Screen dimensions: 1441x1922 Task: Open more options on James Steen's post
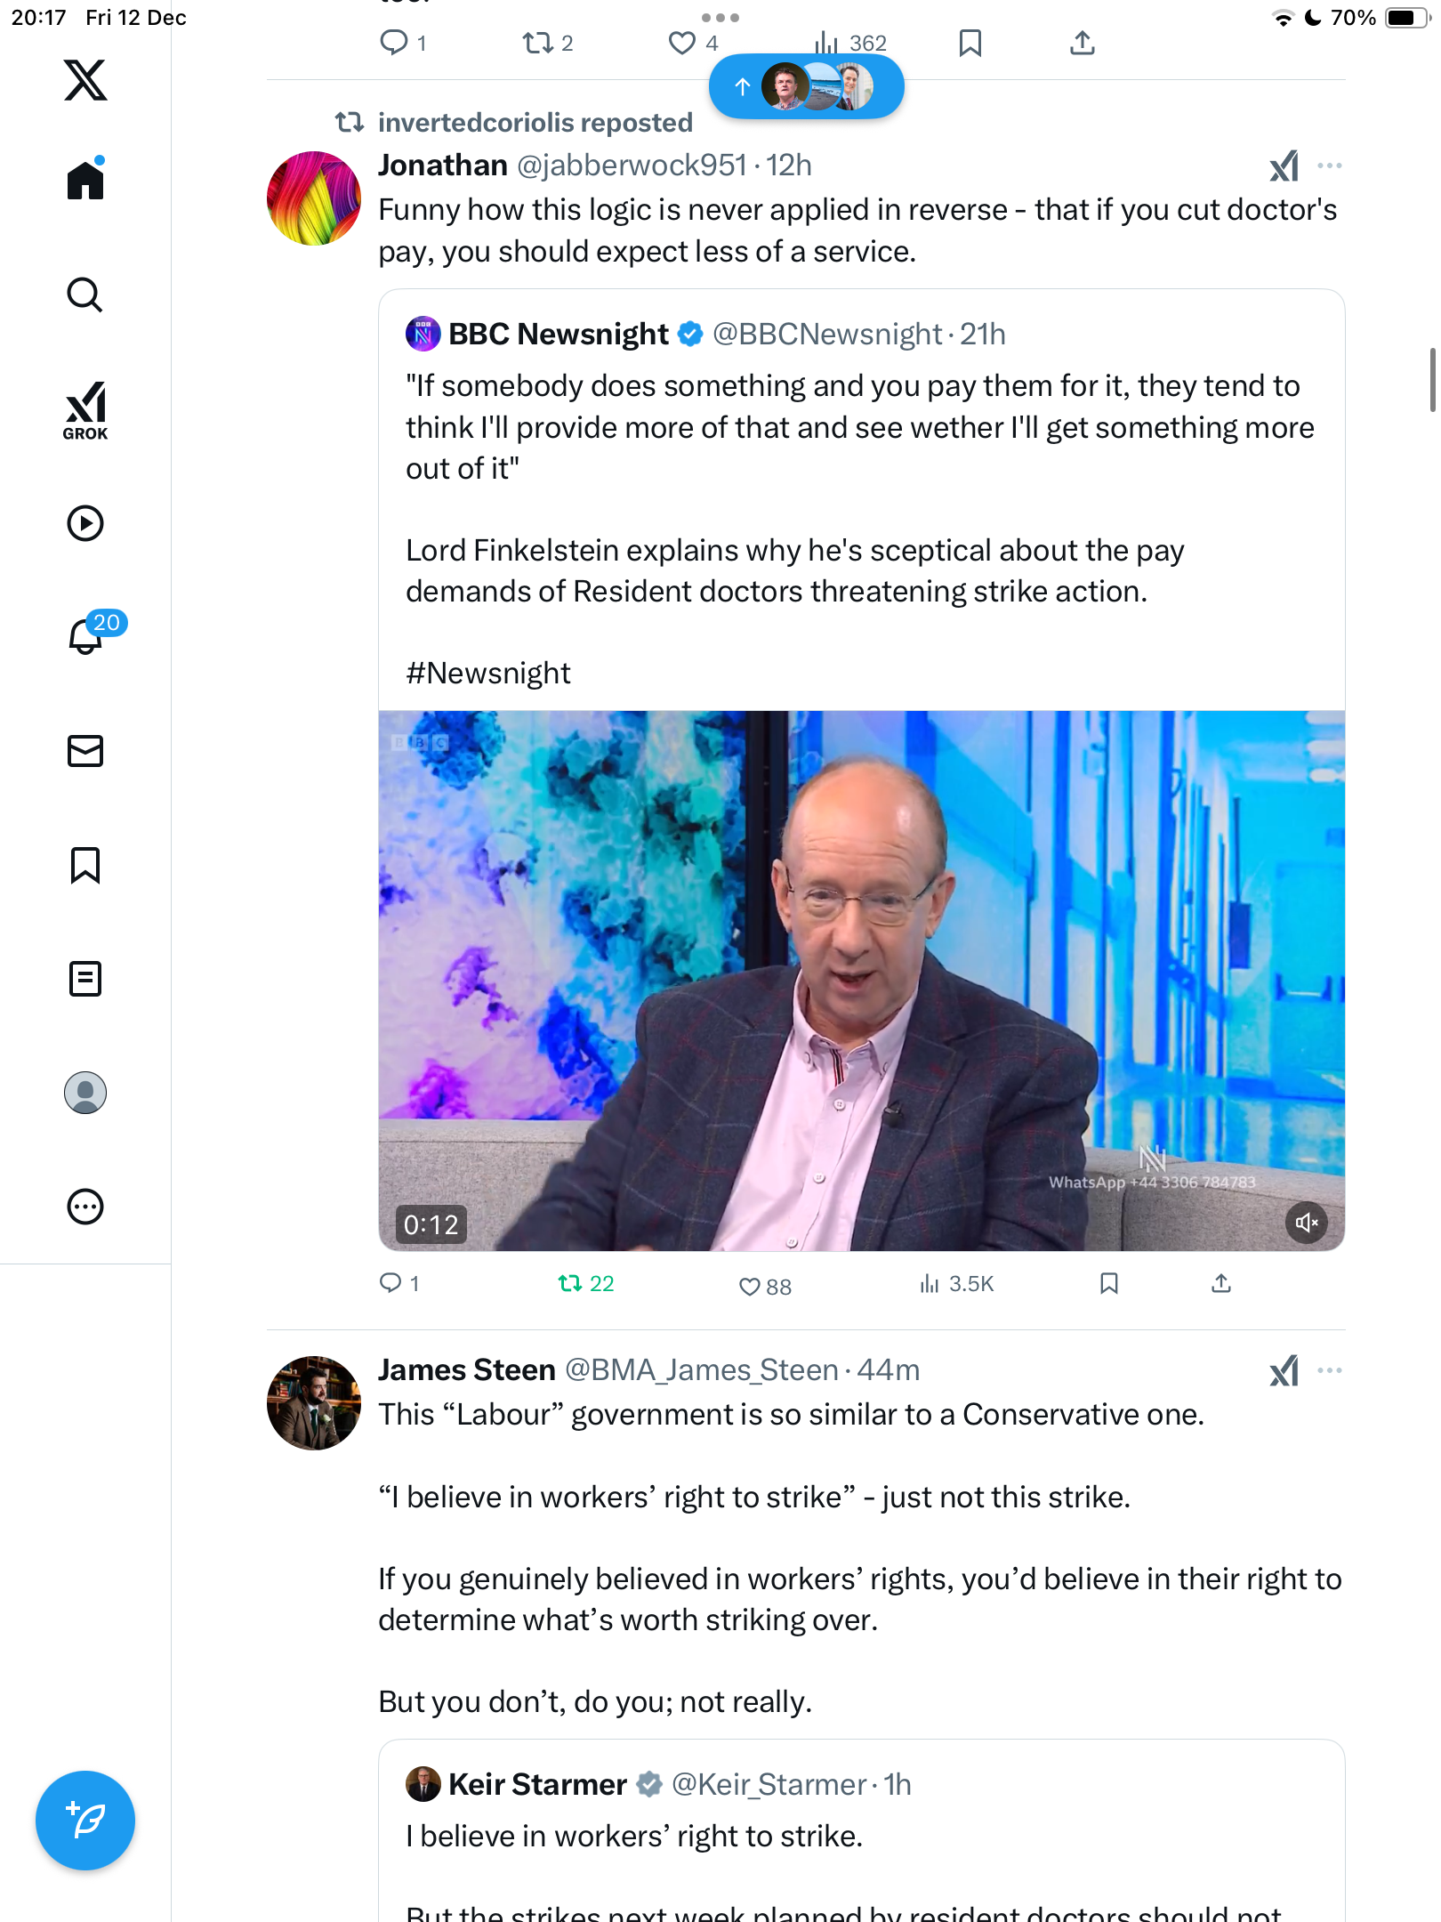[x=1330, y=1370]
